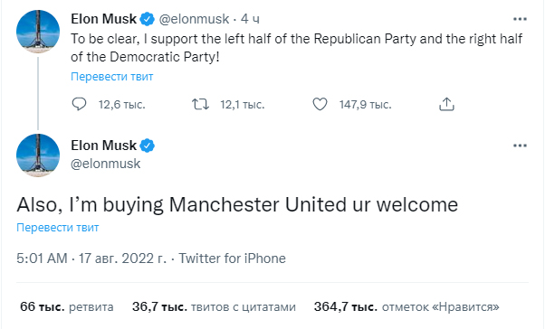Click the 5:01 AM · 17 авг. 2022 timestamp

91,258
